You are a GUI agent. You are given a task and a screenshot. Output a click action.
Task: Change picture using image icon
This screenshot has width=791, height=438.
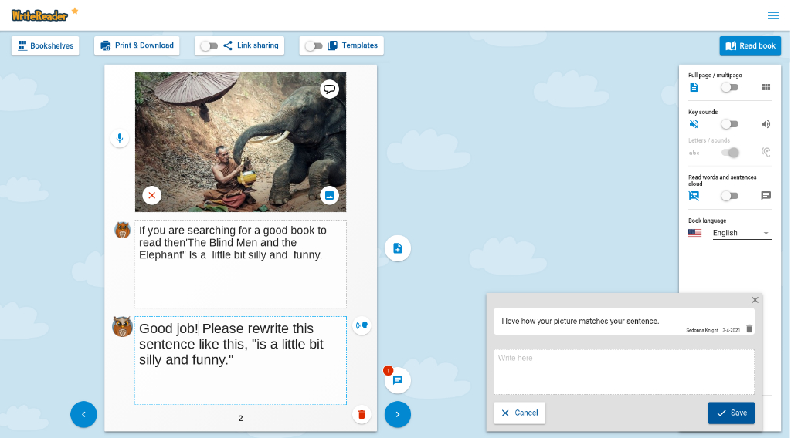(x=329, y=195)
